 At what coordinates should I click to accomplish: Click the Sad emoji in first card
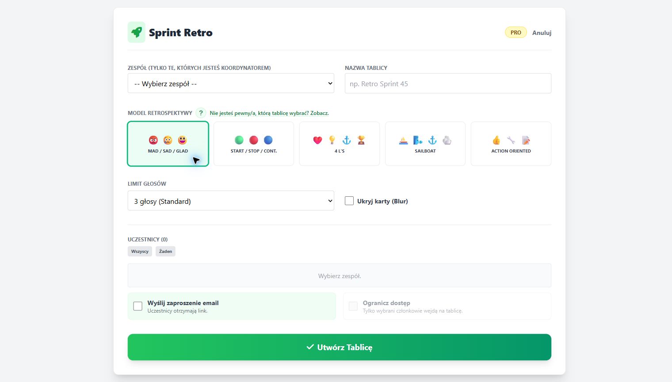168,140
